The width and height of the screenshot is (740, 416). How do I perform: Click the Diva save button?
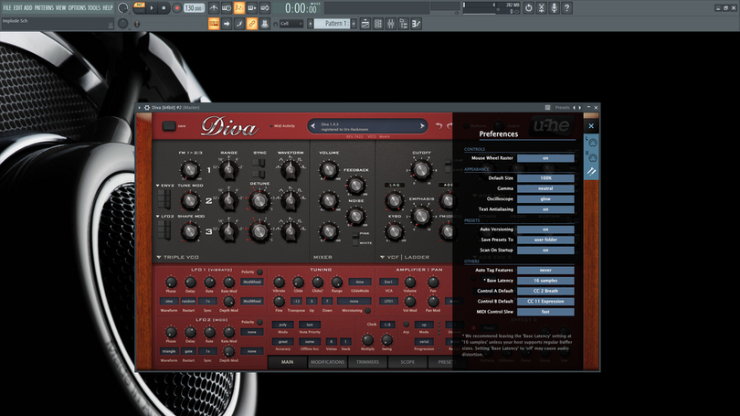(169, 125)
